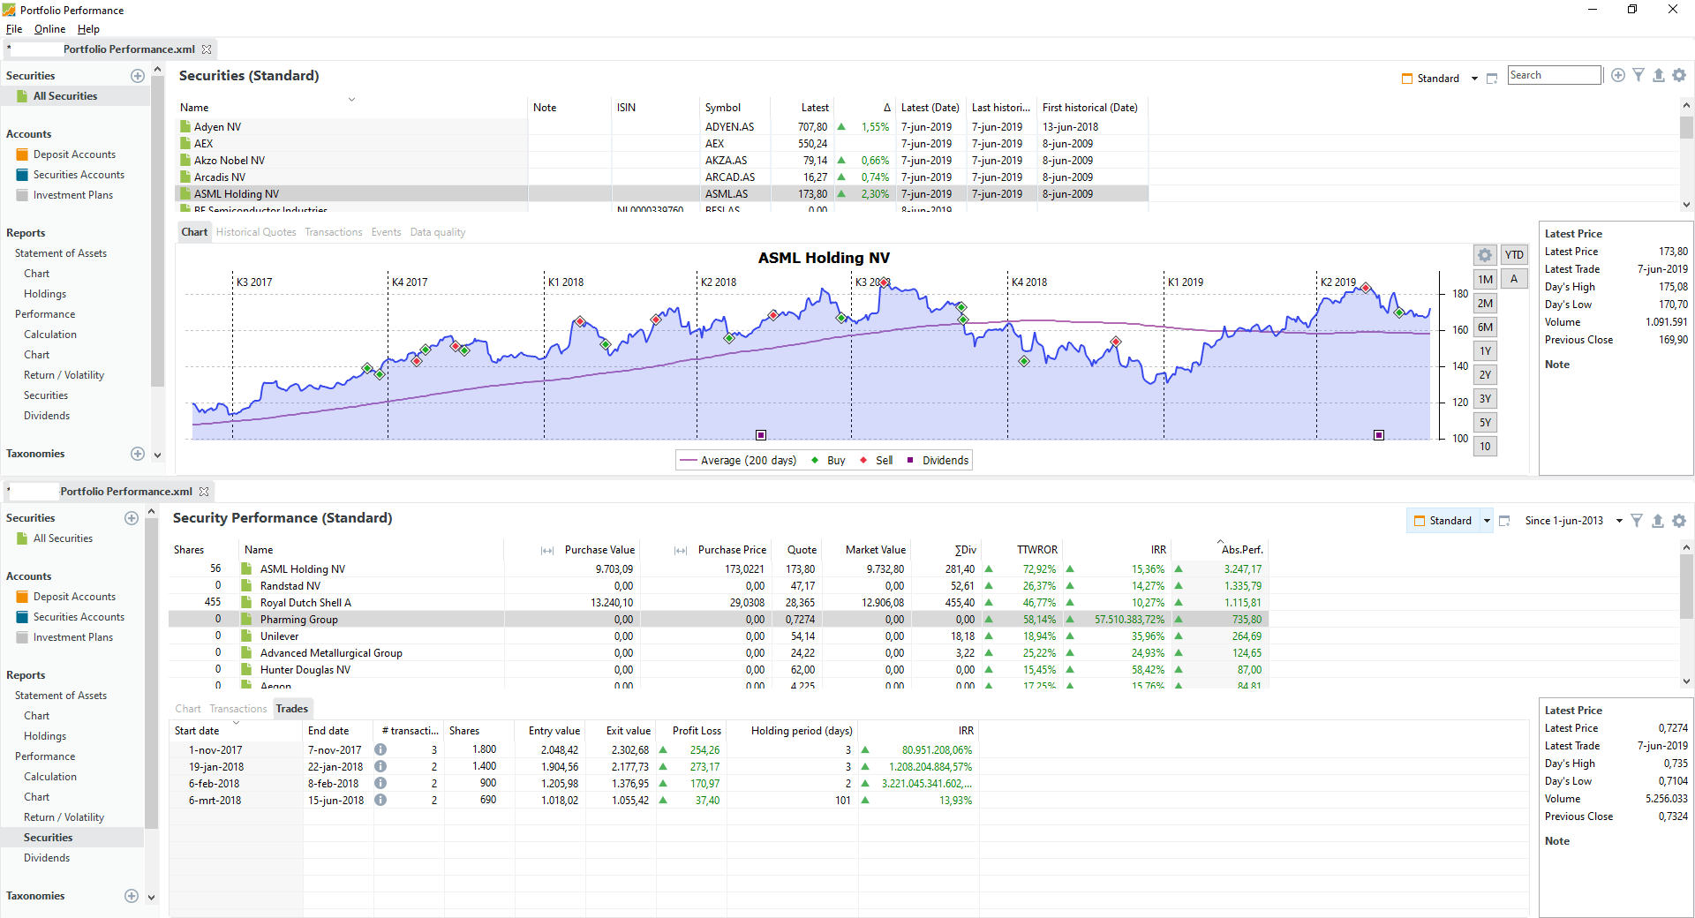Expand the Standard view dropdown in Securities (Standard)

pyautogui.click(x=1474, y=79)
